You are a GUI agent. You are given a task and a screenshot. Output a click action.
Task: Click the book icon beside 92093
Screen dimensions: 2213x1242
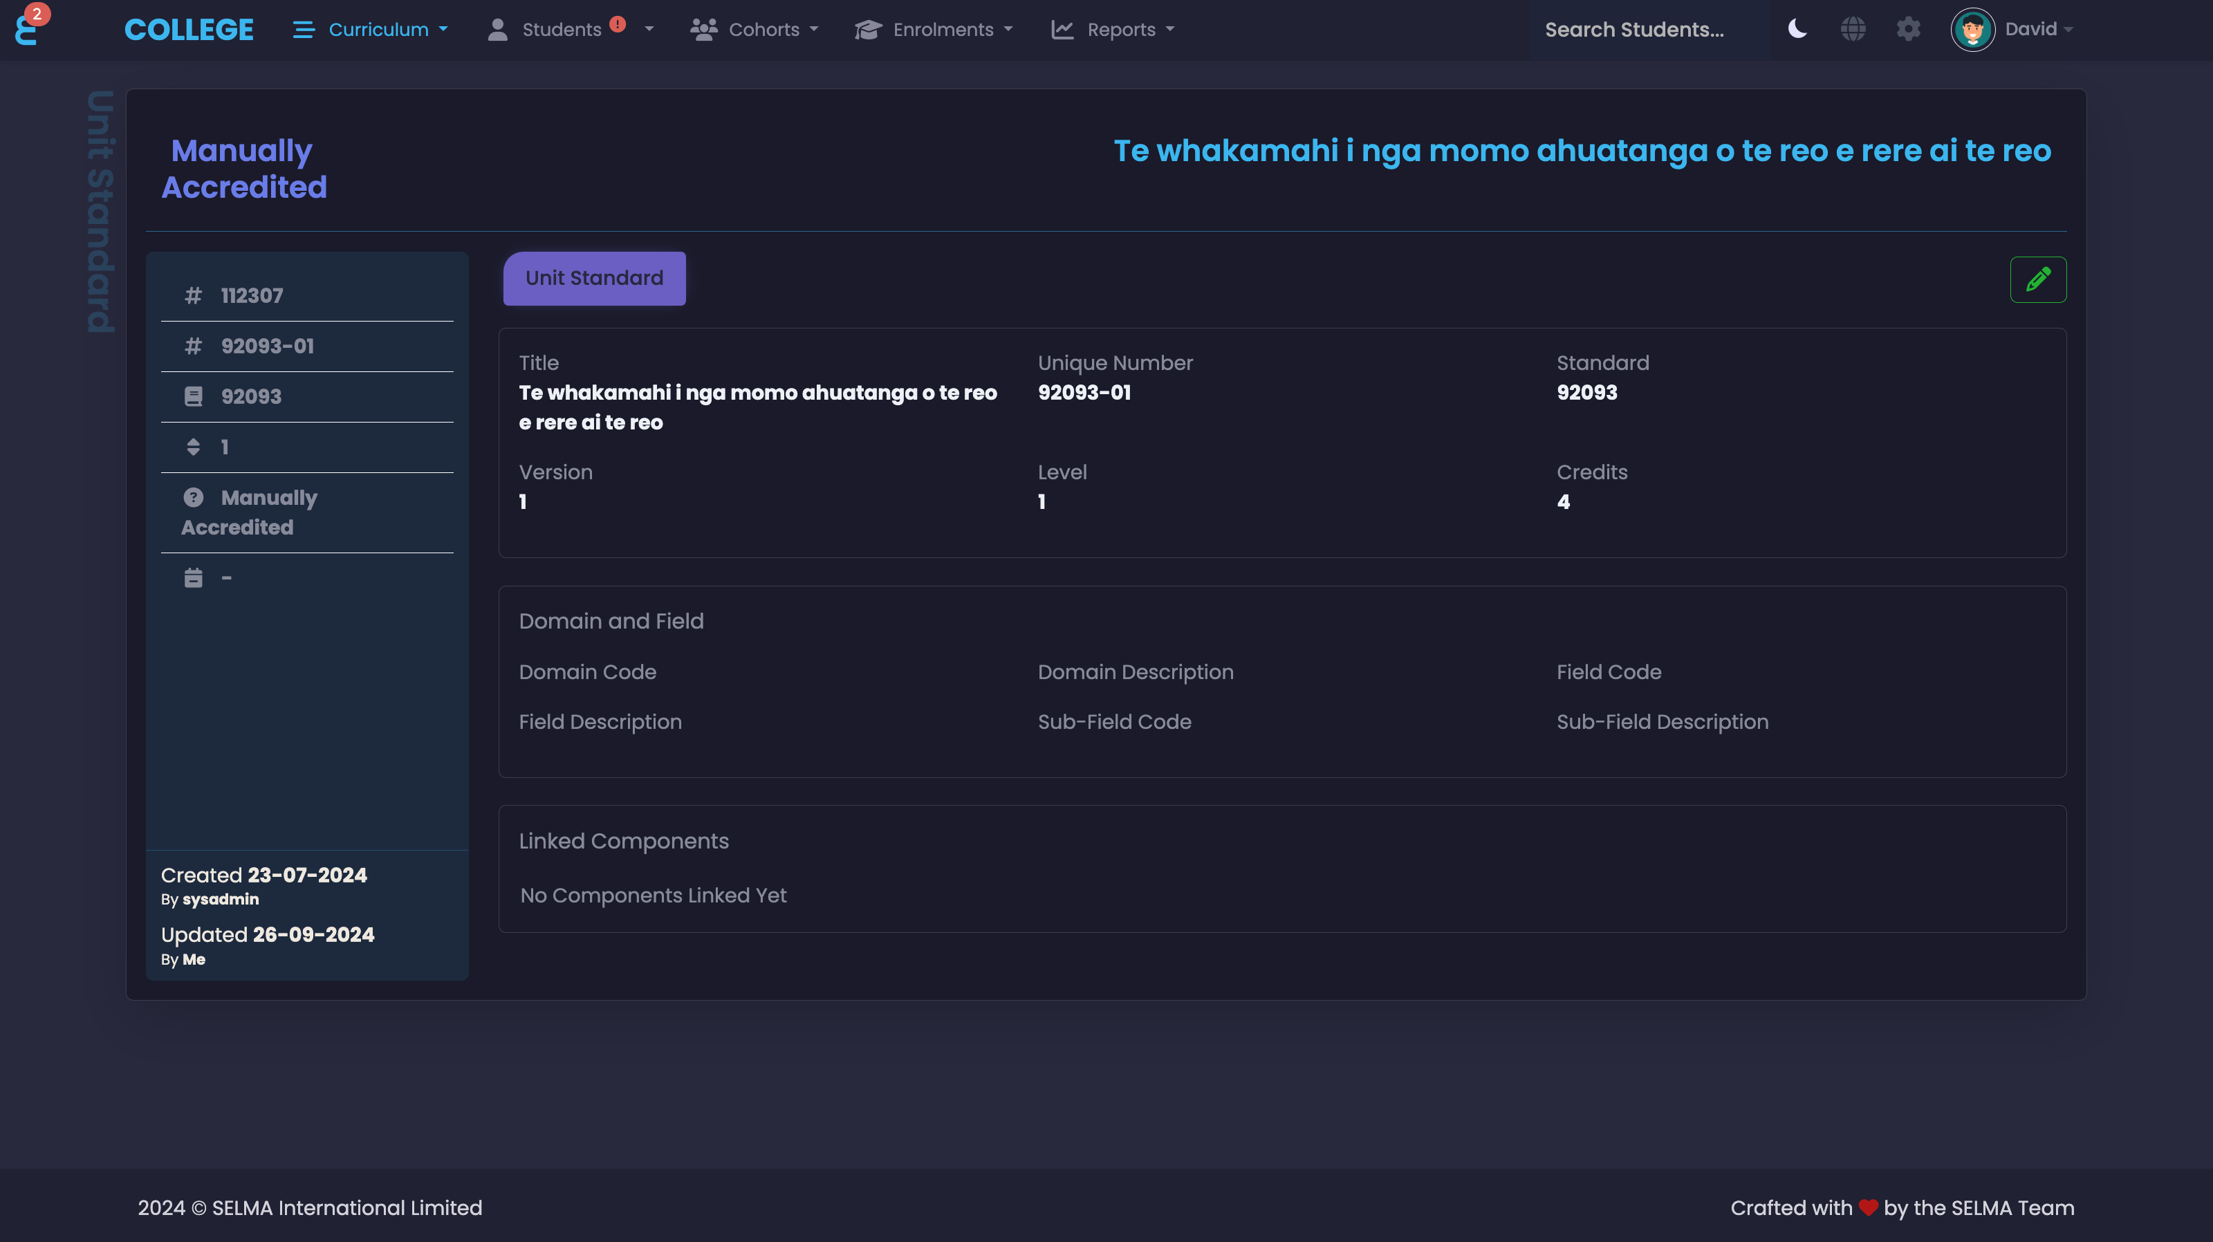[x=194, y=397]
